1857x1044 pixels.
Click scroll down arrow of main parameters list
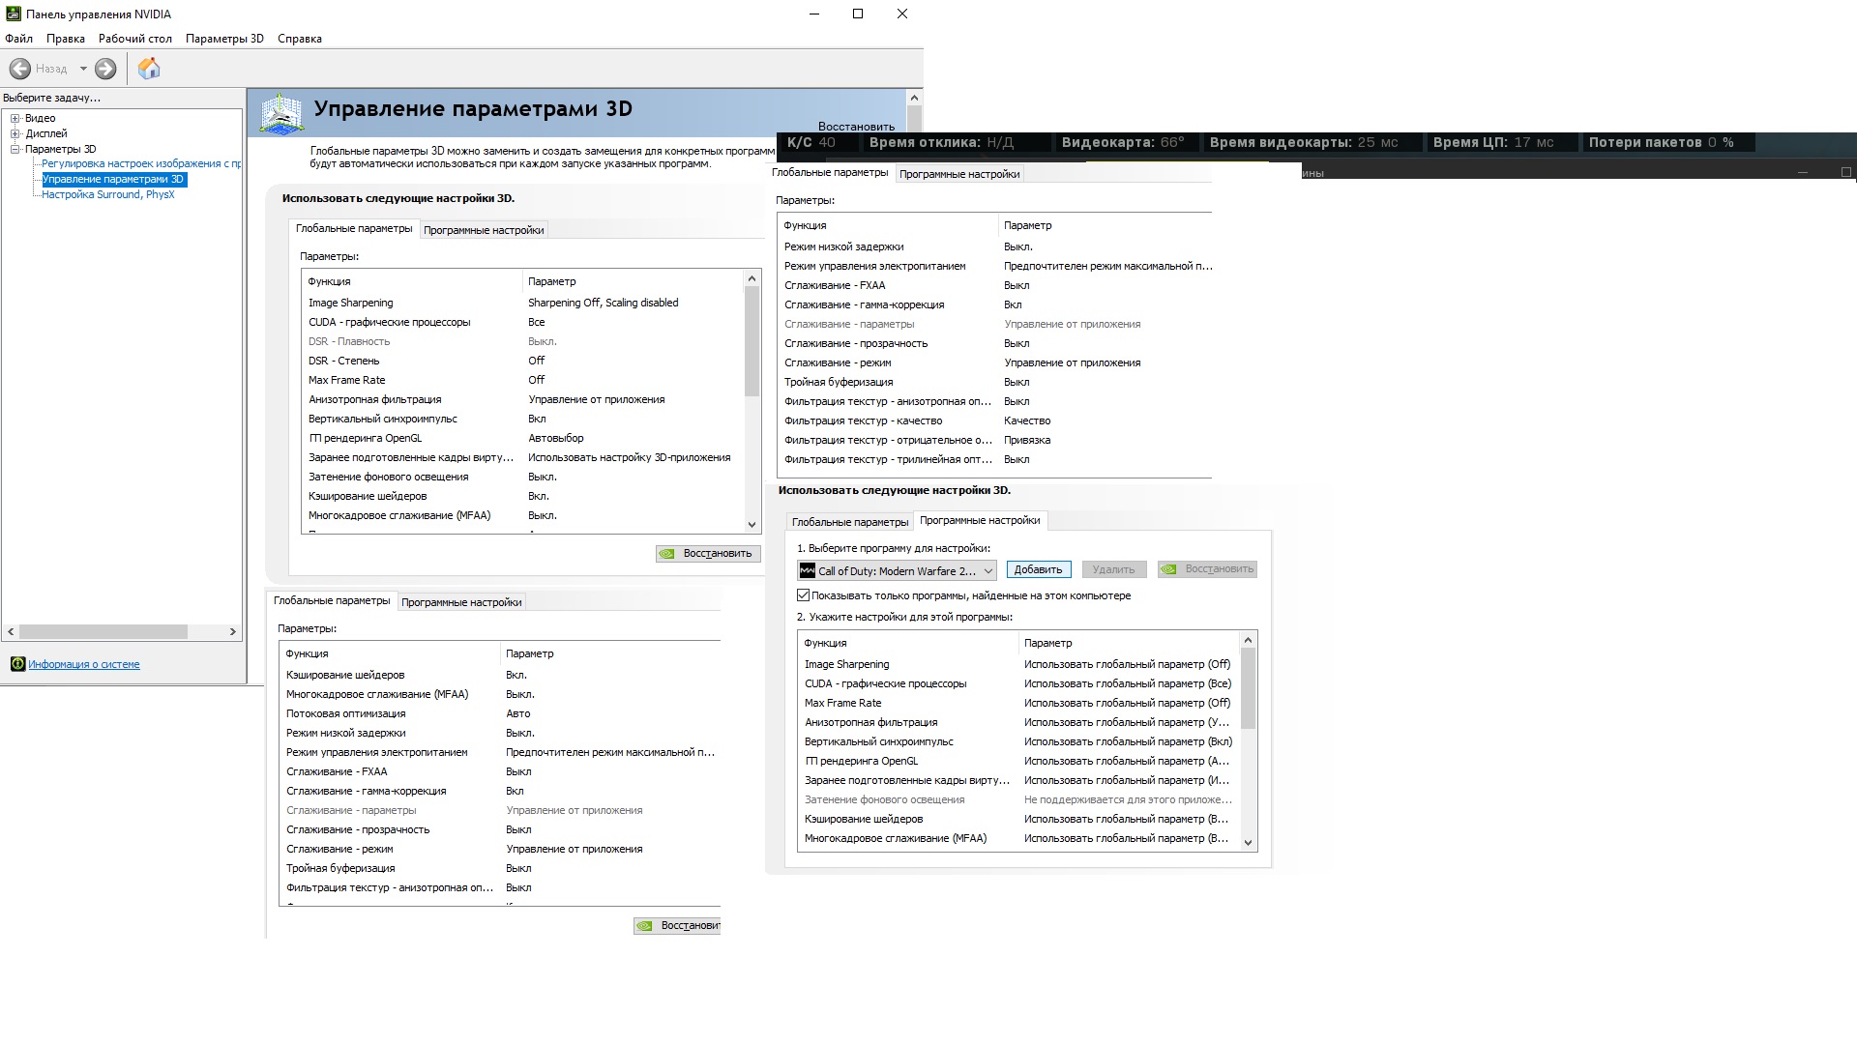point(752,525)
